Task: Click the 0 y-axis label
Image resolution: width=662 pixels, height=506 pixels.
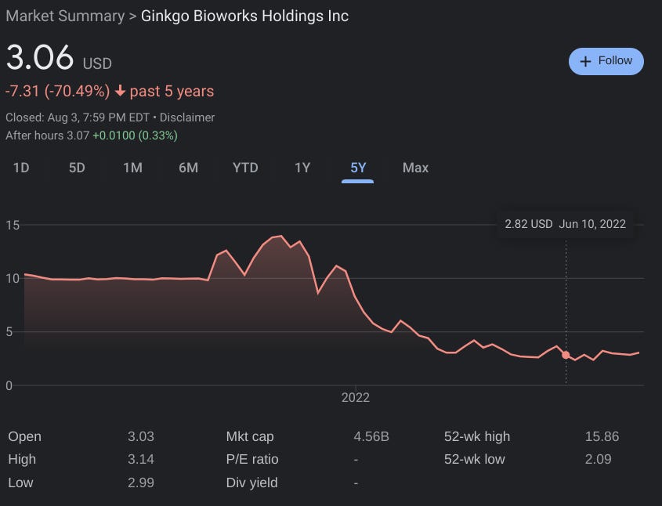Action: tap(9, 385)
